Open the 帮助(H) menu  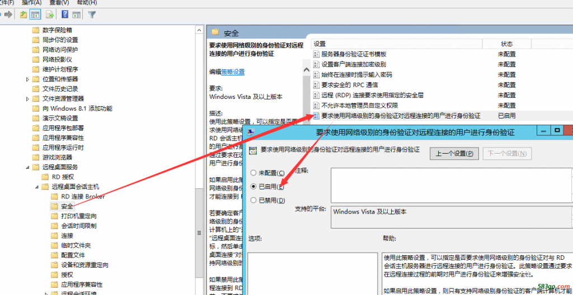click(x=87, y=3)
